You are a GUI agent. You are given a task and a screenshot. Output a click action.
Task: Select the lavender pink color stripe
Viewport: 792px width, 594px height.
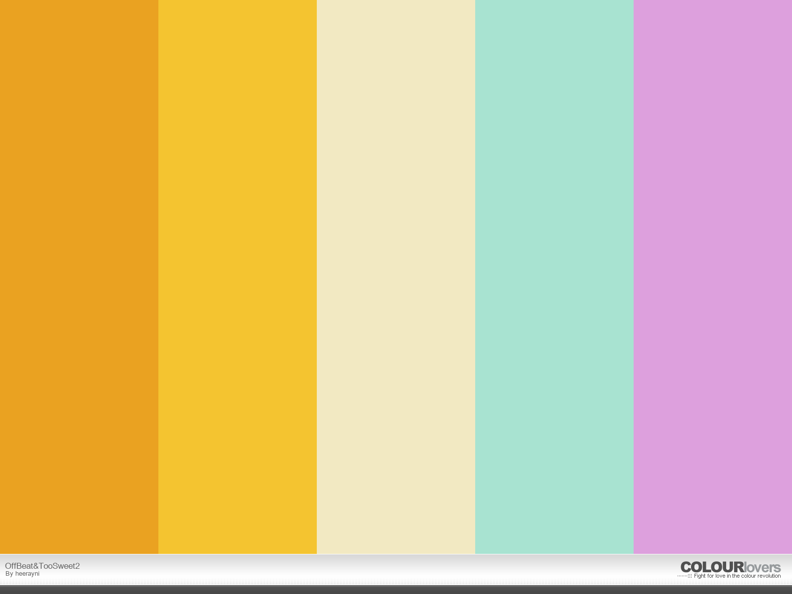tap(713, 277)
